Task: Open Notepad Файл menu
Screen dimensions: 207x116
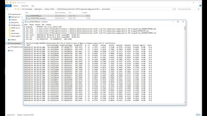Action: (x=26, y=24)
